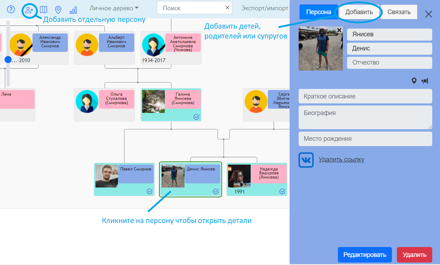Open the map view icon
Screen dimensions: 440x265
(x=43, y=10)
